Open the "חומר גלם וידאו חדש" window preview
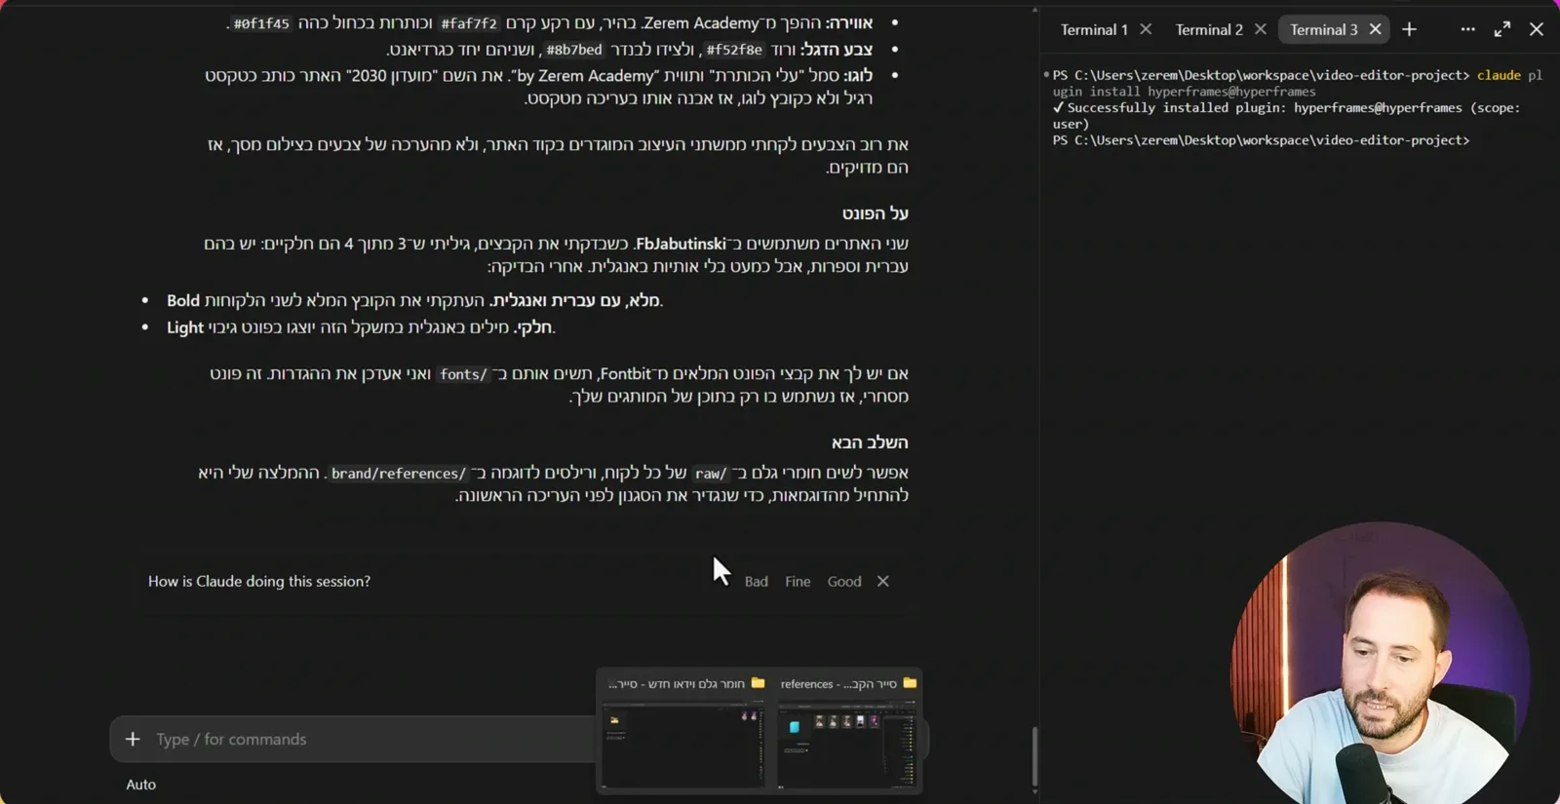The width and height of the screenshot is (1560, 804). (682, 731)
